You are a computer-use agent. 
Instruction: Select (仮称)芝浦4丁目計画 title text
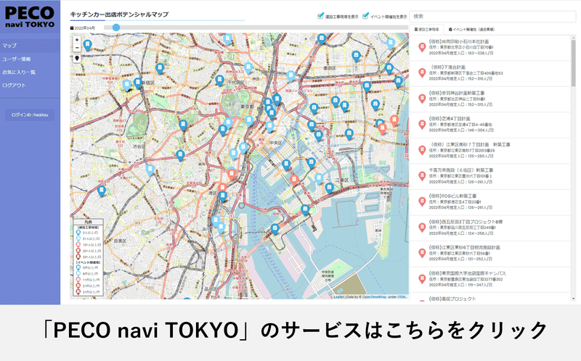(x=450, y=119)
